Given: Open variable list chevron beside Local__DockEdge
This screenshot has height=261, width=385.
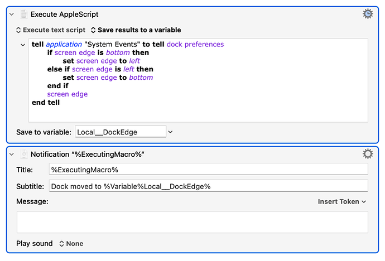Looking at the screenshot, I should 171,132.
